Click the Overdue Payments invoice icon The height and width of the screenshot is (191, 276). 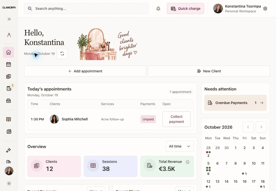point(210,103)
